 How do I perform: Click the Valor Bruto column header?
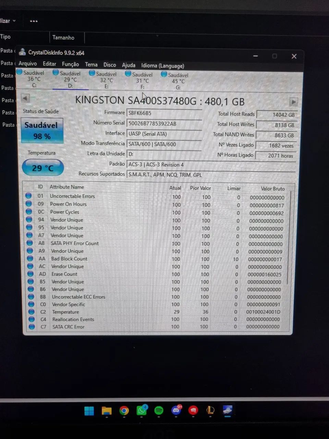click(273, 189)
